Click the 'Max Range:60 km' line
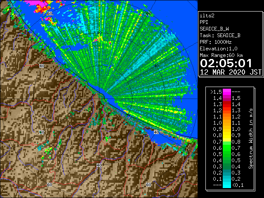Viewport: 264px width, 198px height. [221, 55]
